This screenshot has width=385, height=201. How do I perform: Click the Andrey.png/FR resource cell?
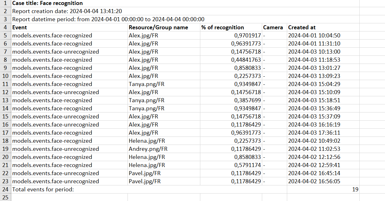[x=148, y=149]
